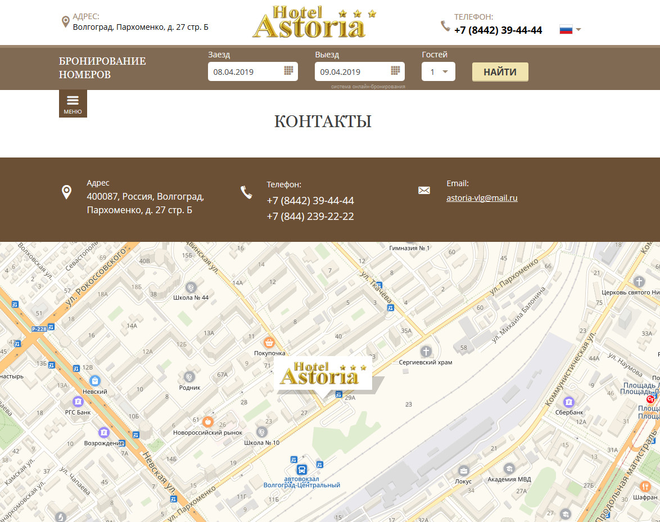Click the phone handset icon in header
The image size is (660, 522).
point(445,26)
